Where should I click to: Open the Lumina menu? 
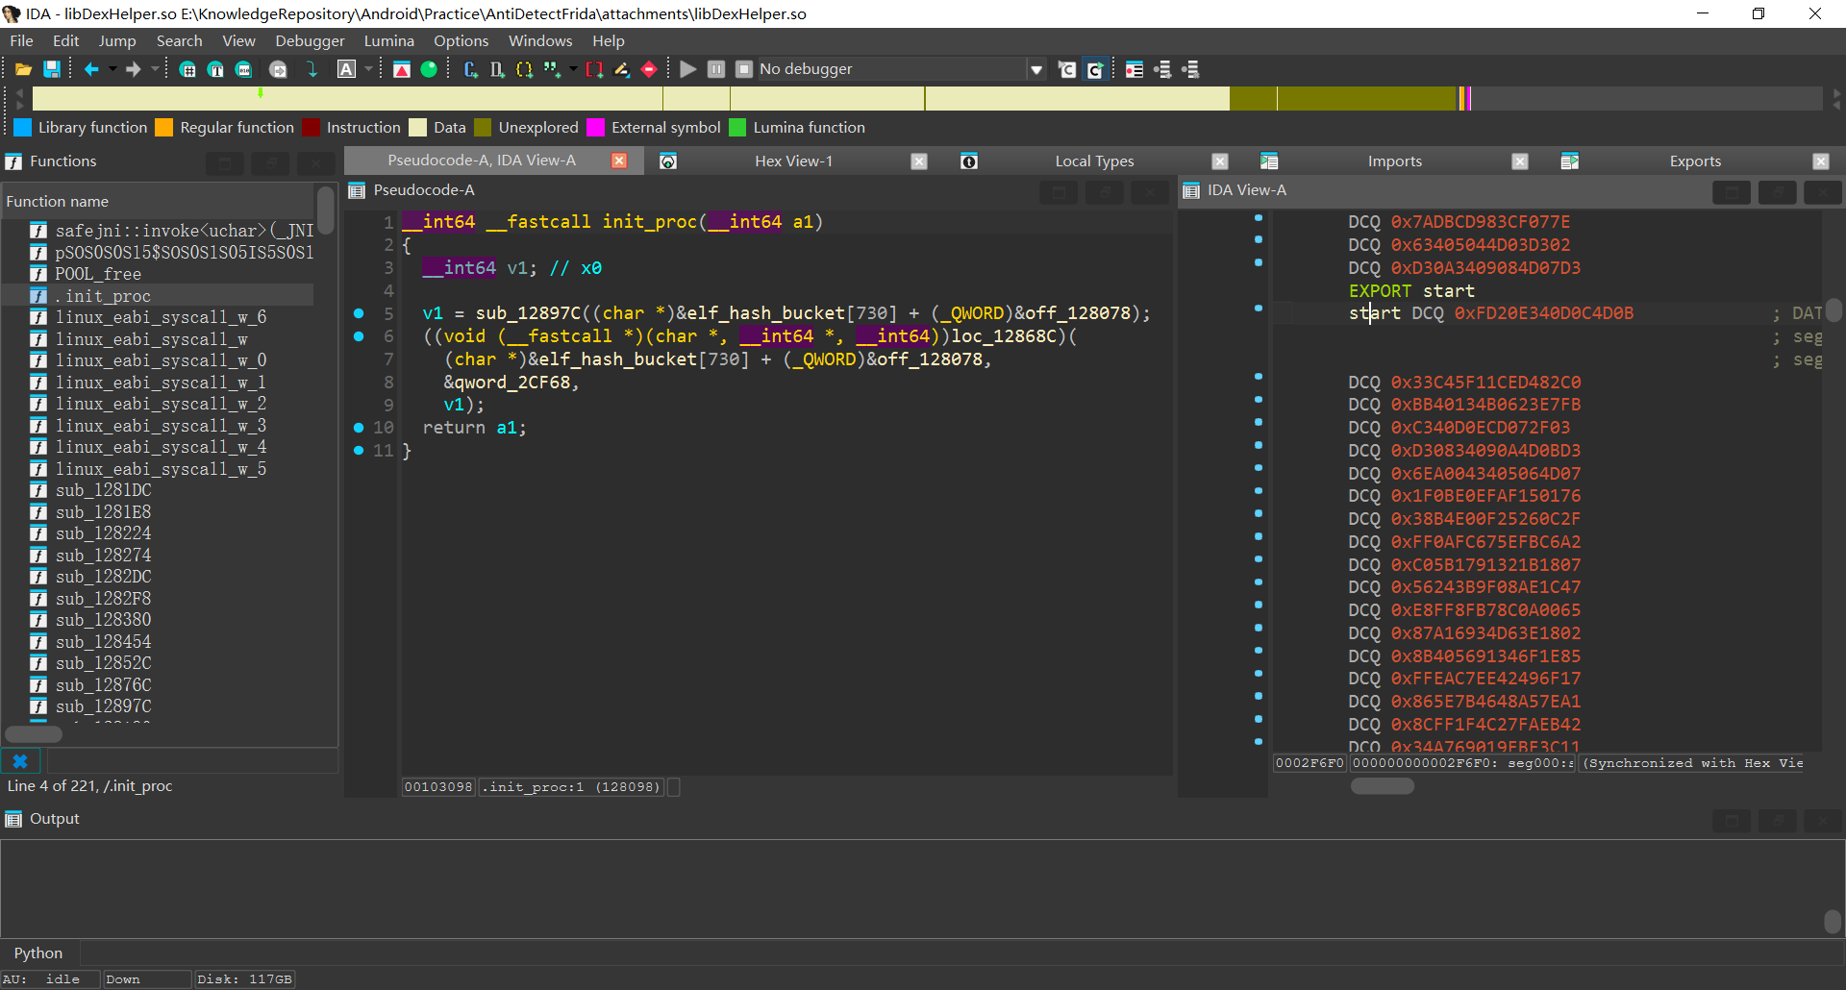click(389, 41)
